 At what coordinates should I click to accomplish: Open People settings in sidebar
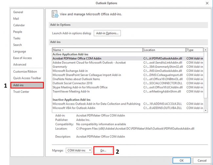coord(17,32)
